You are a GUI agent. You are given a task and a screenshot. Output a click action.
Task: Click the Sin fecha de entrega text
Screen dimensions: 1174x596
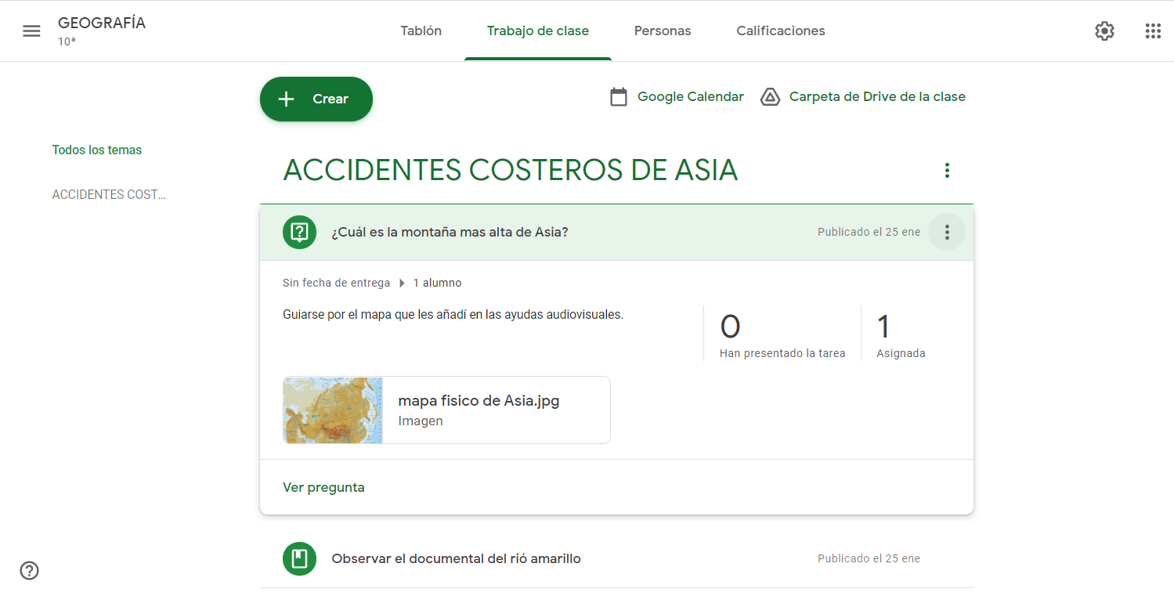click(336, 283)
